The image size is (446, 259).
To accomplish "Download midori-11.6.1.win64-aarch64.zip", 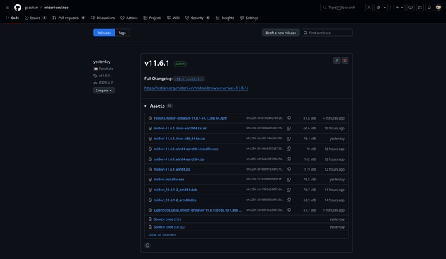I will (179, 159).
